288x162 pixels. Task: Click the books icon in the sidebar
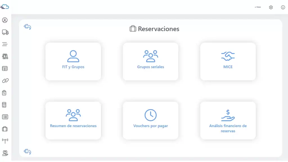pos(5,57)
